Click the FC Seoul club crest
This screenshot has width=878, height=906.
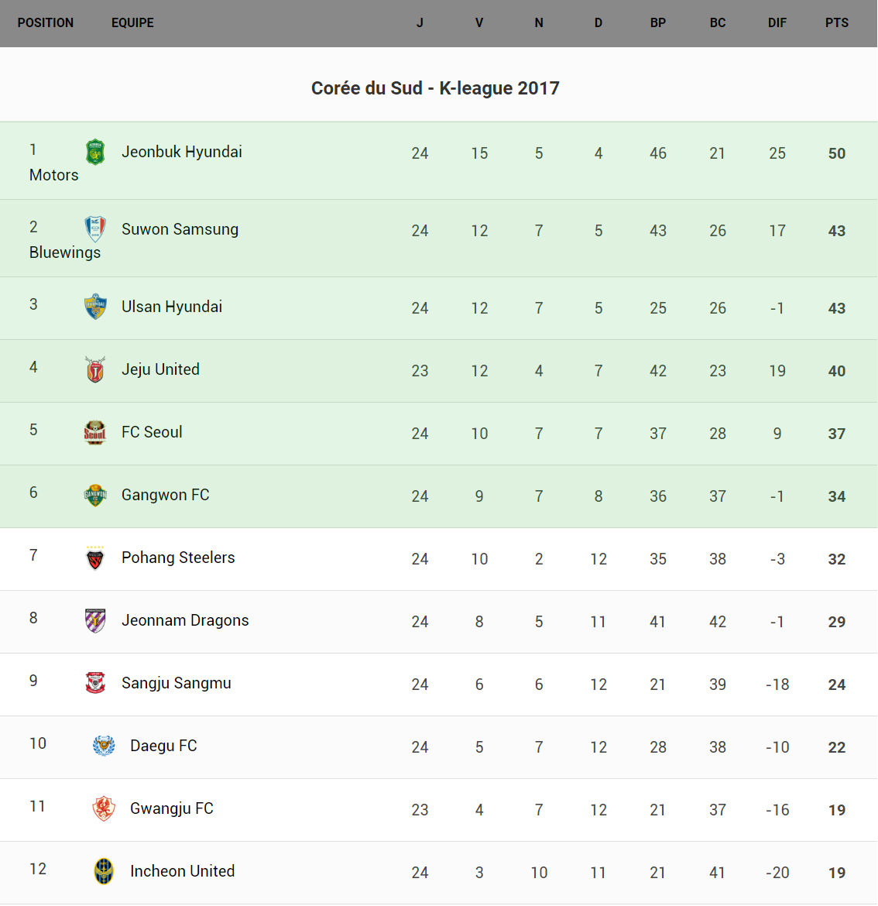pos(95,432)
